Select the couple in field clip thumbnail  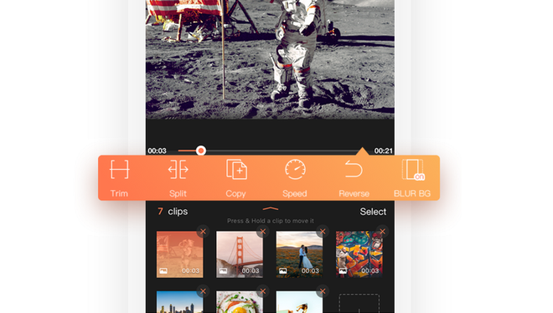[x=299, y=254]
